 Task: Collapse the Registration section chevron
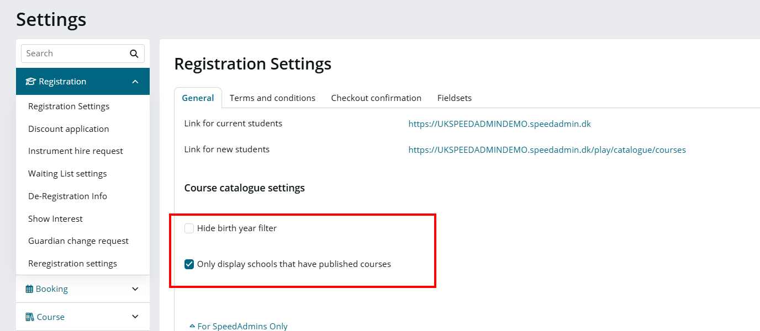135,82
